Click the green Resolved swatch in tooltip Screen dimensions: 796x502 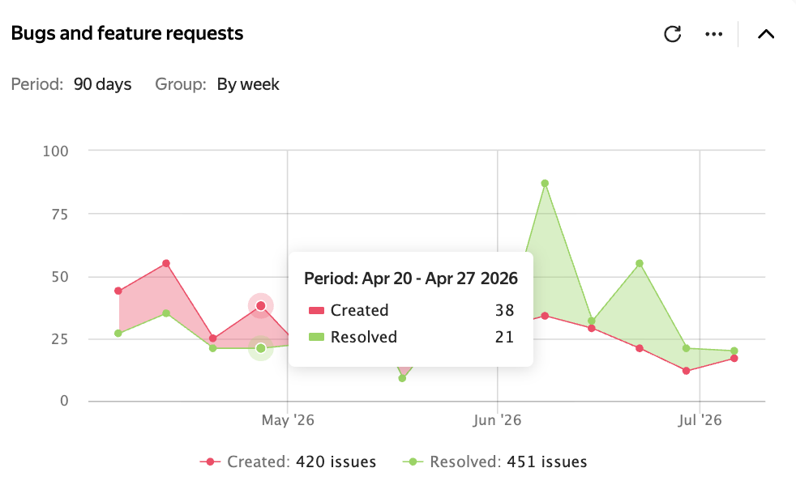pyautogui.click(x=316, y=337)
